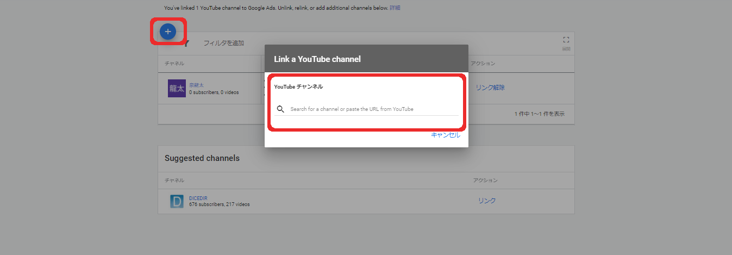Click リンク解除 to unlink the channel

490,88
